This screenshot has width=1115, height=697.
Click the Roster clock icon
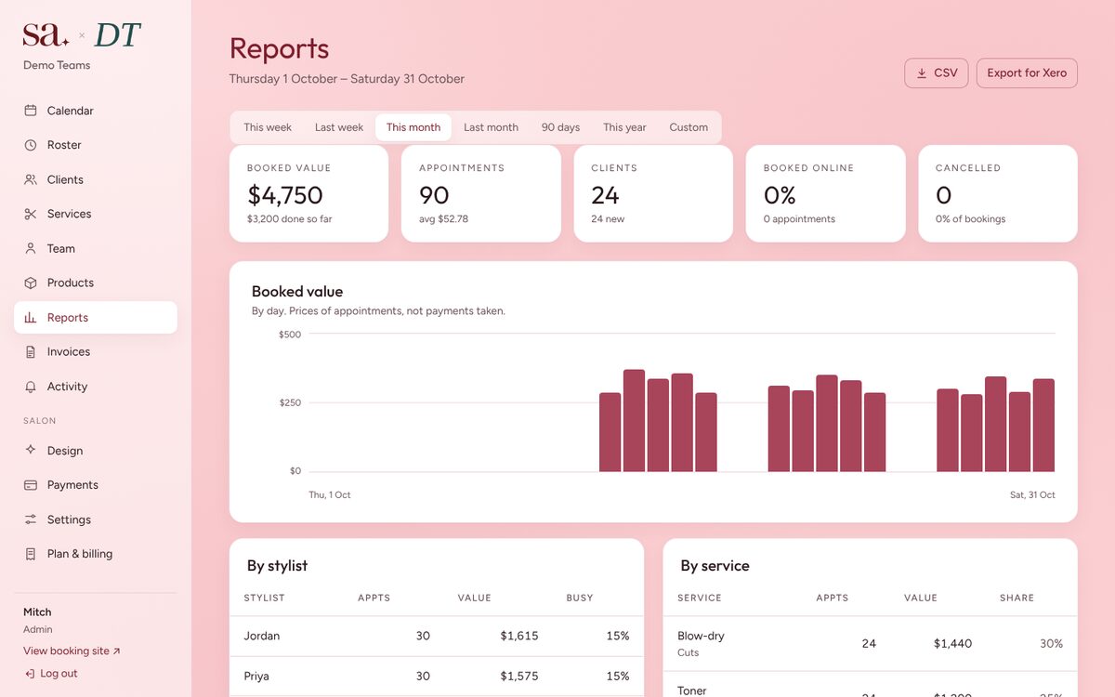31,145
